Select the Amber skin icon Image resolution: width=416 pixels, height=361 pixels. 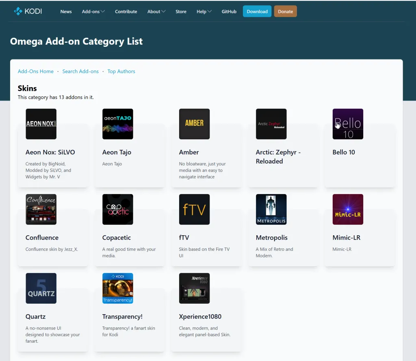click(195, 124)
